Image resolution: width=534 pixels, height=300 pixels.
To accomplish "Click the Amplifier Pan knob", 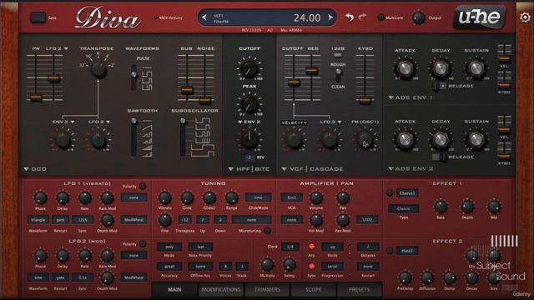I will (343, 198).
